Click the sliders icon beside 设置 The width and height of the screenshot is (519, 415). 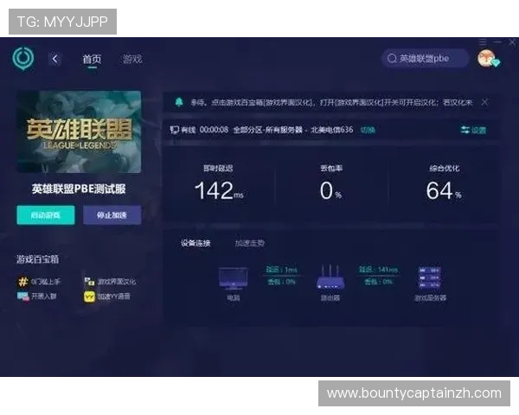(x=465, y=130)
